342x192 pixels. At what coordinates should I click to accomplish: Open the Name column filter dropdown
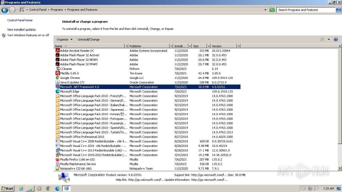tap(126, 46)
